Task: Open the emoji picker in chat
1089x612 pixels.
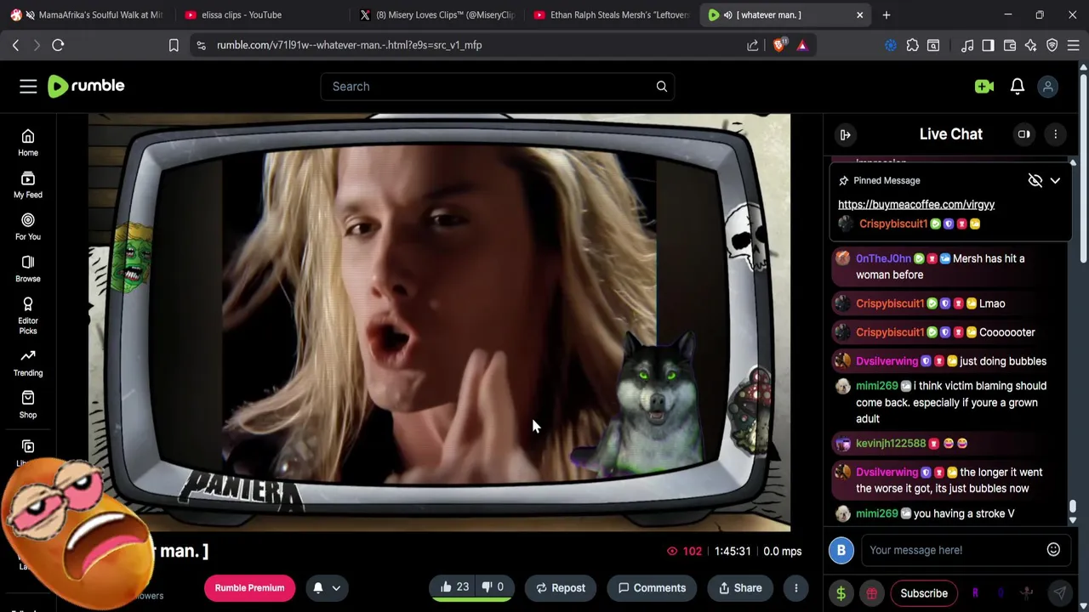Action: [x=1053, y=550]
